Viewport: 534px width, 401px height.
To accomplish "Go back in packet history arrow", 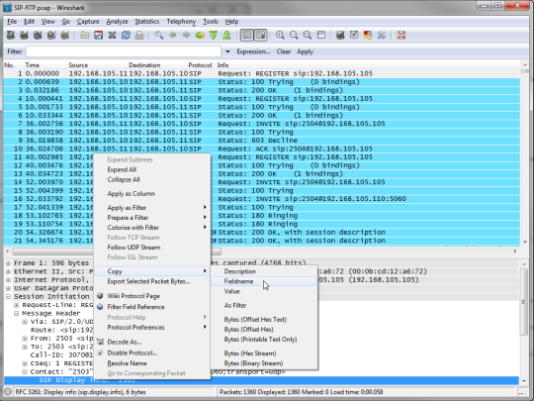I will (x=173, y=35).
